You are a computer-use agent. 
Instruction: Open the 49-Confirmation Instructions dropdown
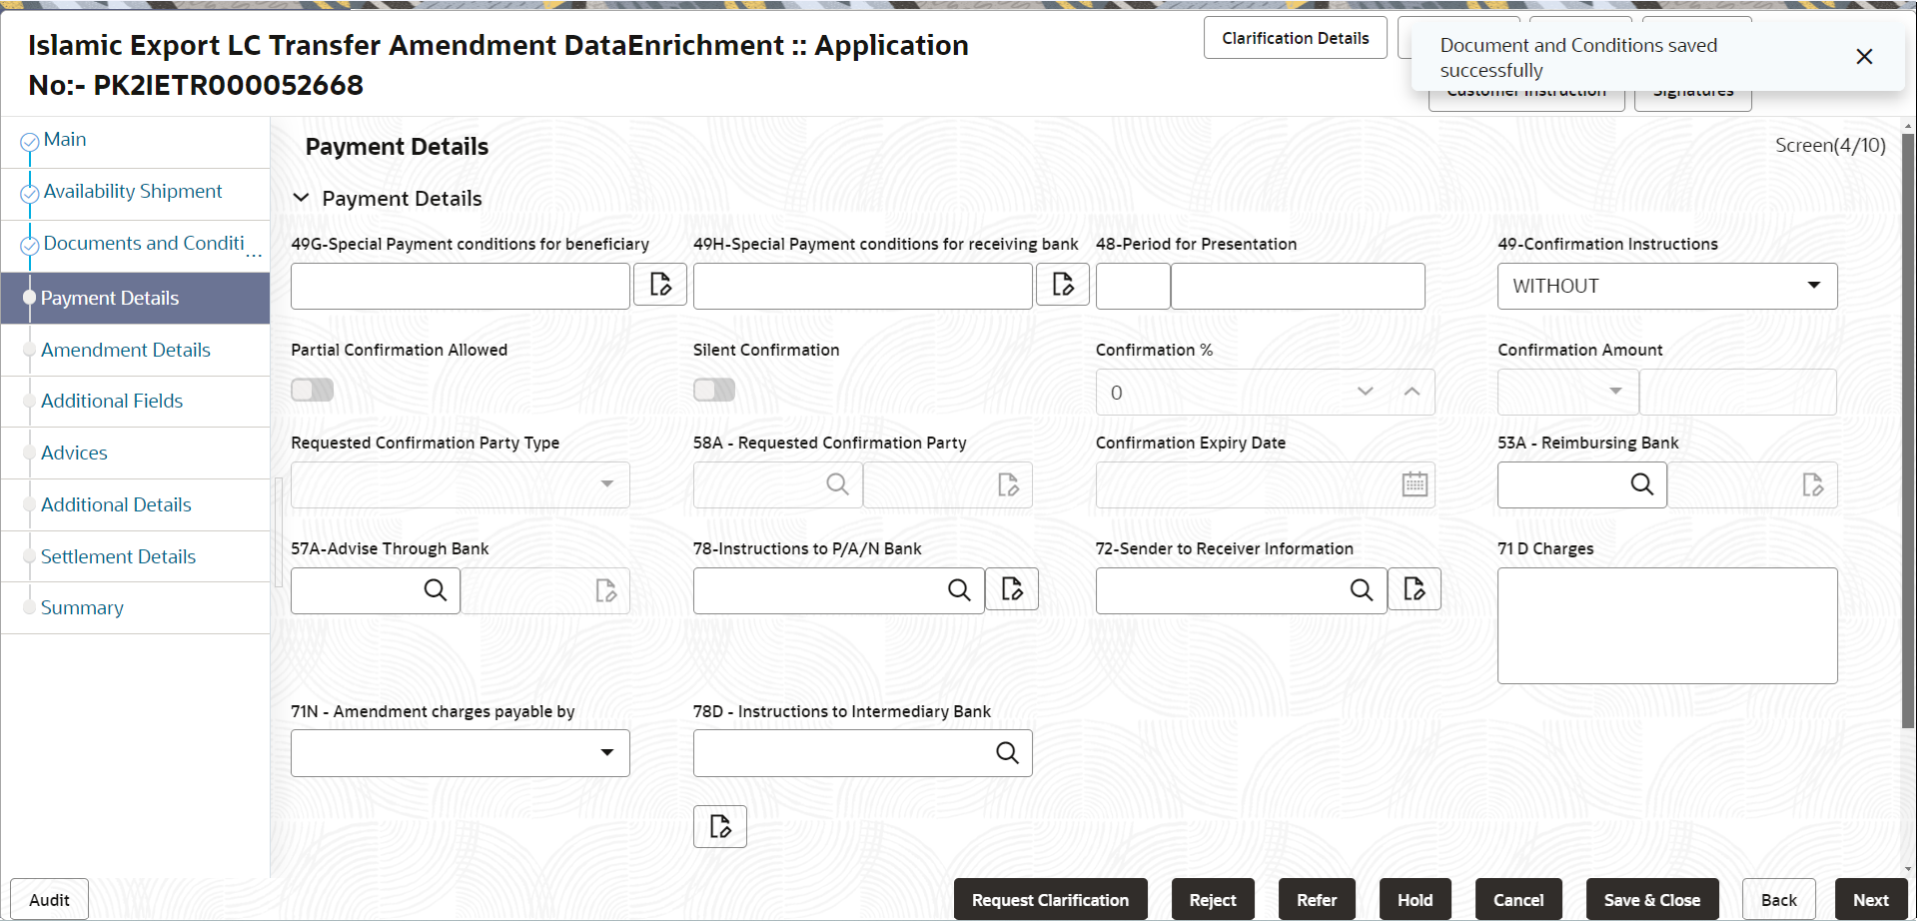(1813, 286)
